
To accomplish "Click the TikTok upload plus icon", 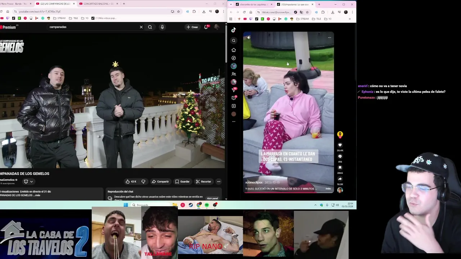I will (x=233, y=106).
